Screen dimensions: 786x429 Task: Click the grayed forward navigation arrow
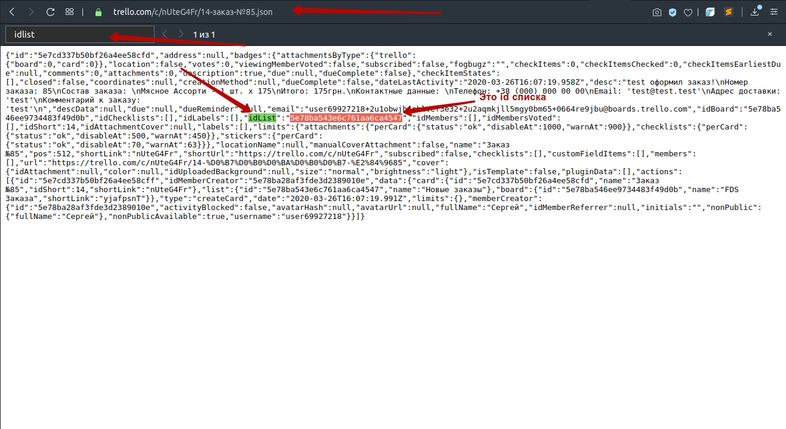[32, 12]
